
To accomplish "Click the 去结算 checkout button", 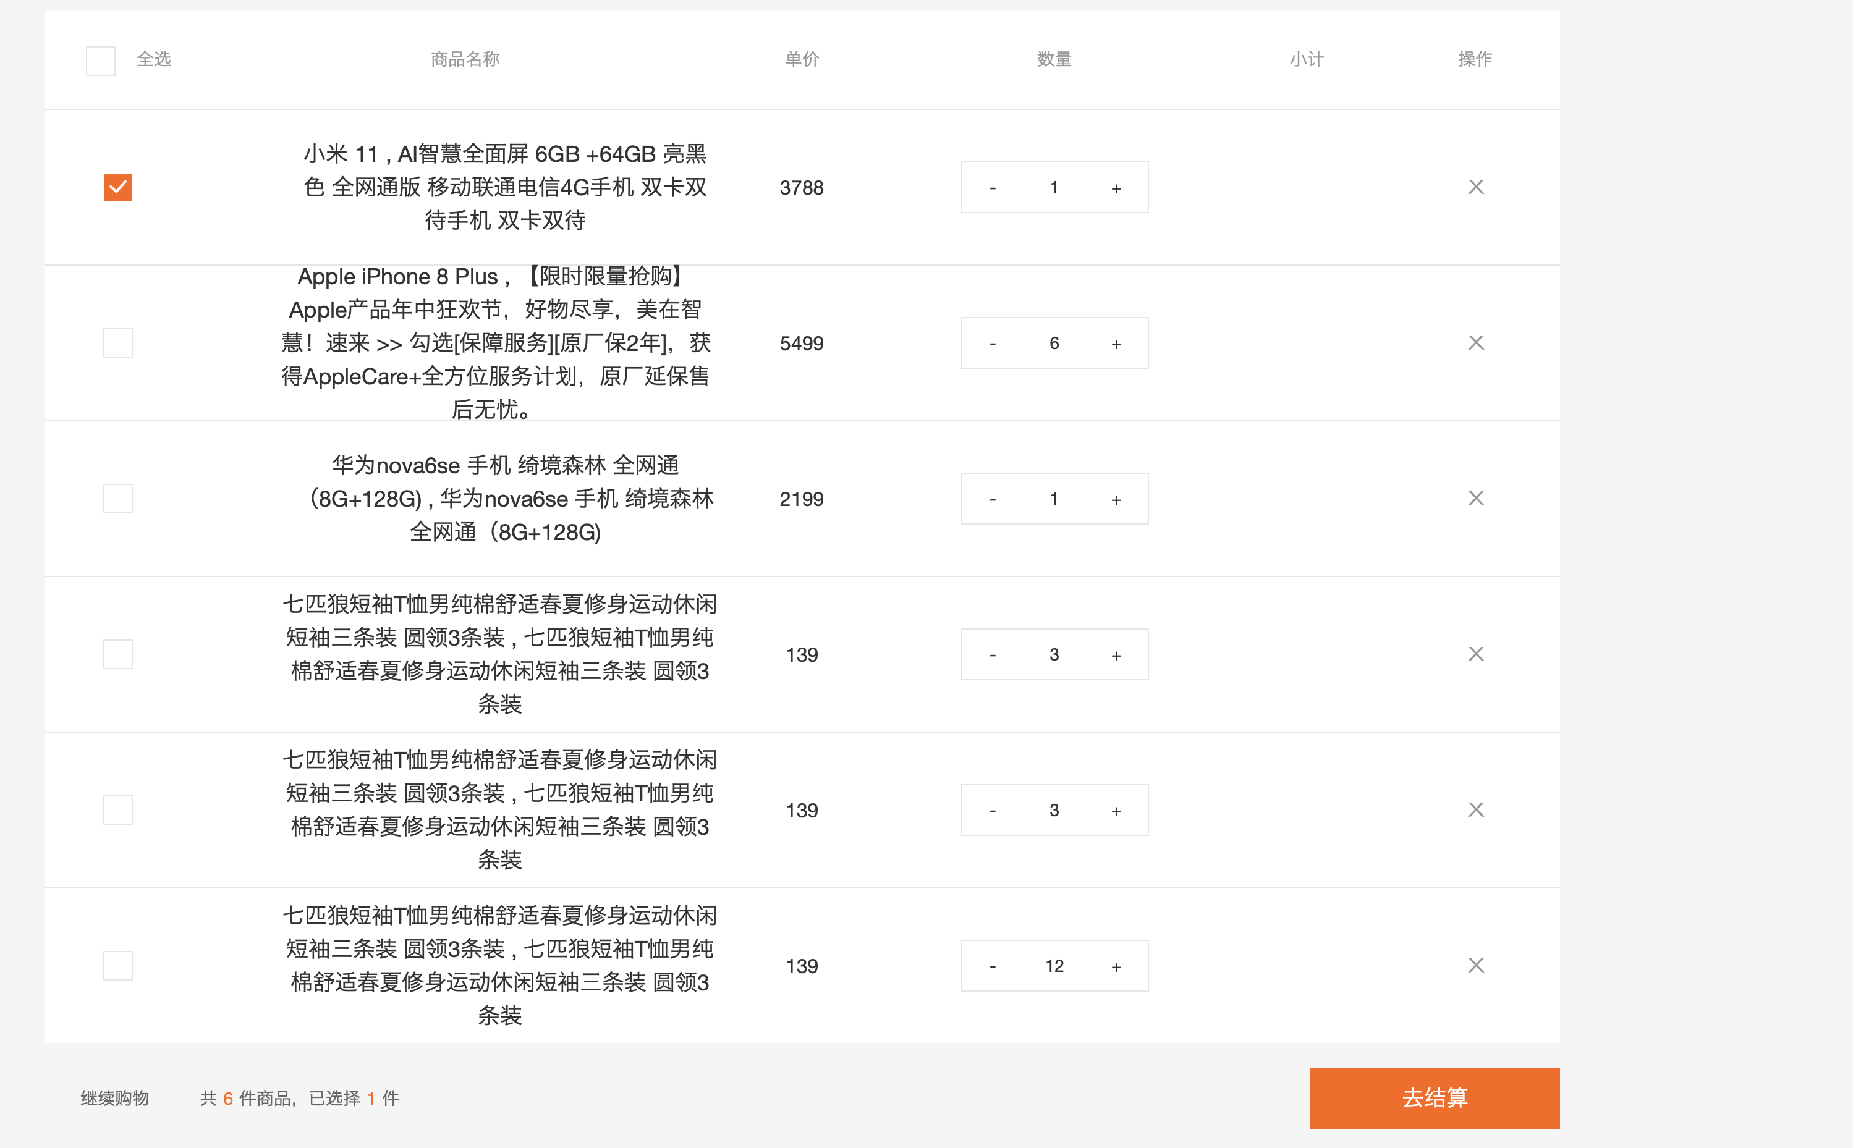I will pyautogui.click(x=1434, y=1097).
